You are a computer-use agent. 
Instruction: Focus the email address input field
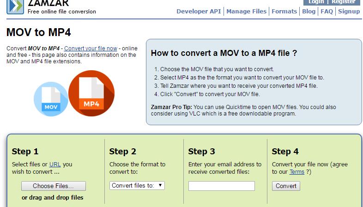222,186
